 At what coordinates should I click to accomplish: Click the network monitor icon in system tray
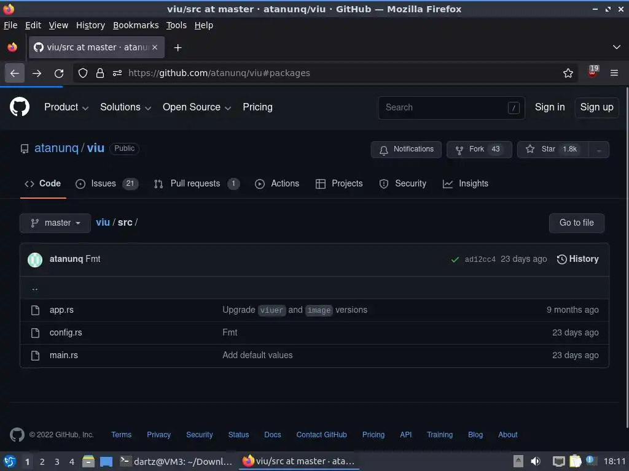(558, 461)
